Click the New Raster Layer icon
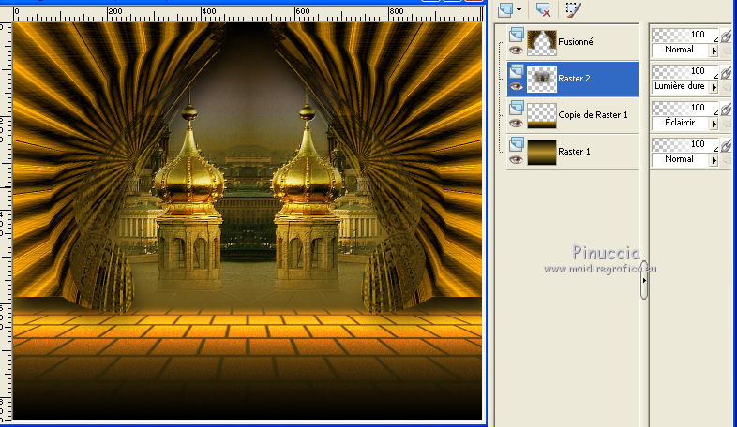Viewport: 737px width, 427px height. coord(505,9)
